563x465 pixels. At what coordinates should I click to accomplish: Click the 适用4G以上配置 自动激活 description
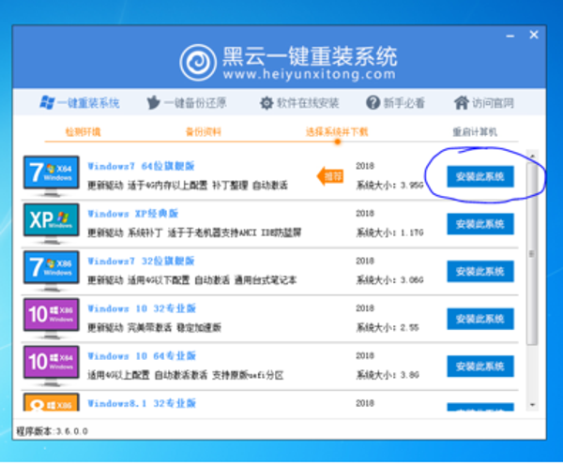pyautogui.click(x=186, y=375)
